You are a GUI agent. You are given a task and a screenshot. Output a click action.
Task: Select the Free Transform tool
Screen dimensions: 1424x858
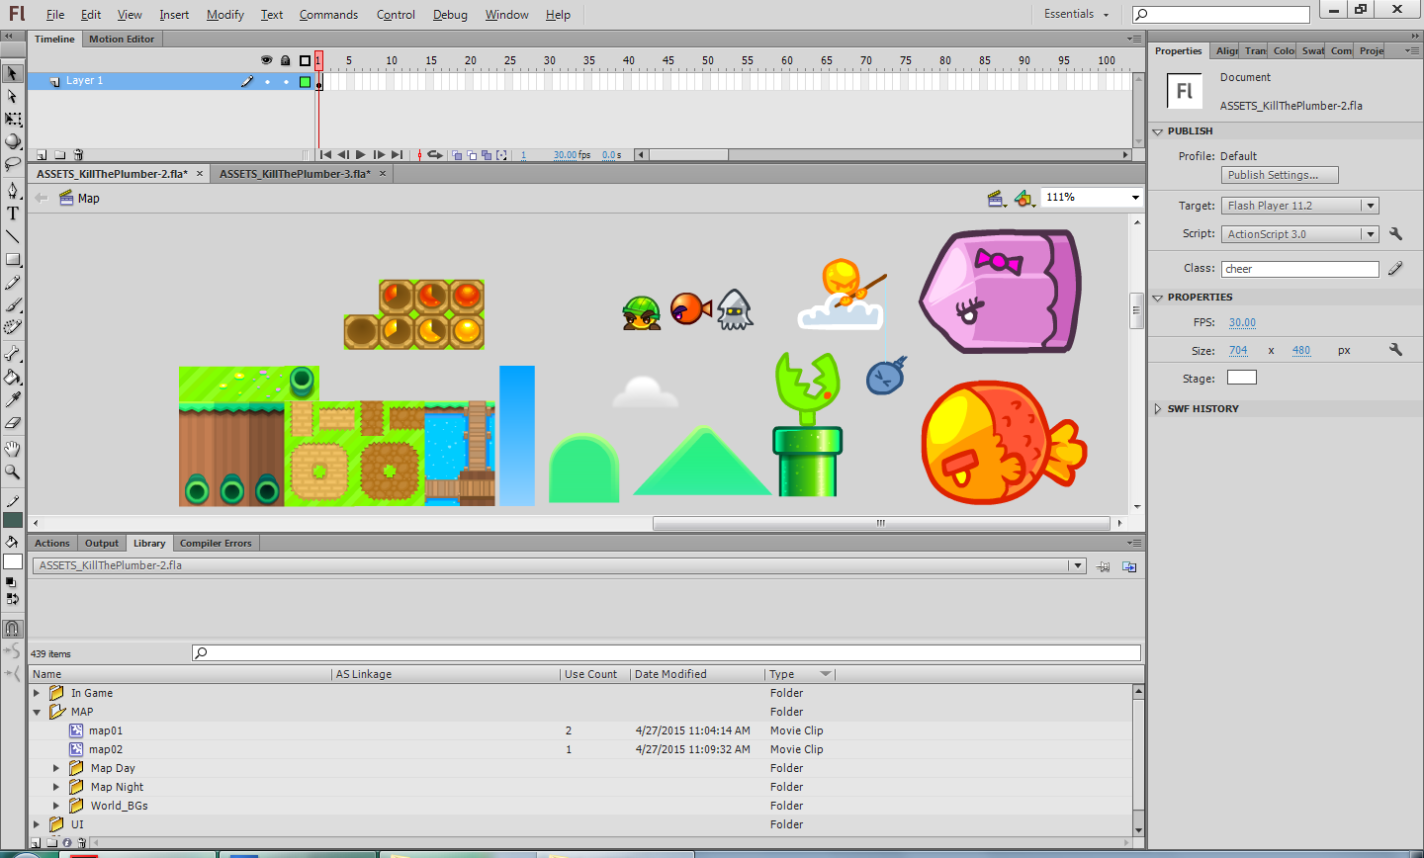pyautogui.click(x=13, y=119)
